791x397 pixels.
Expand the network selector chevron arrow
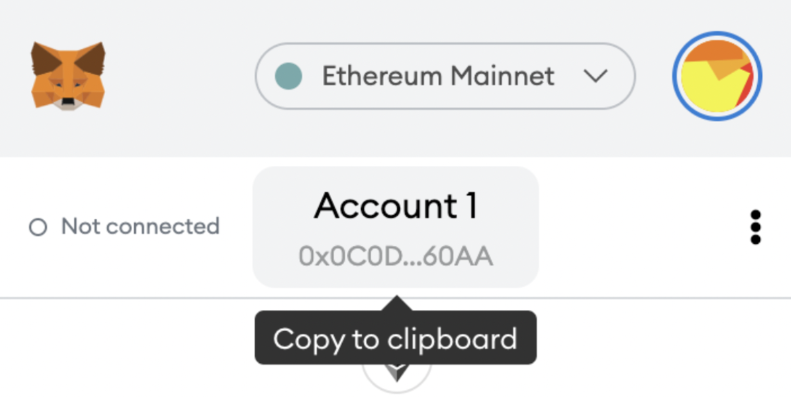[595, 76]
